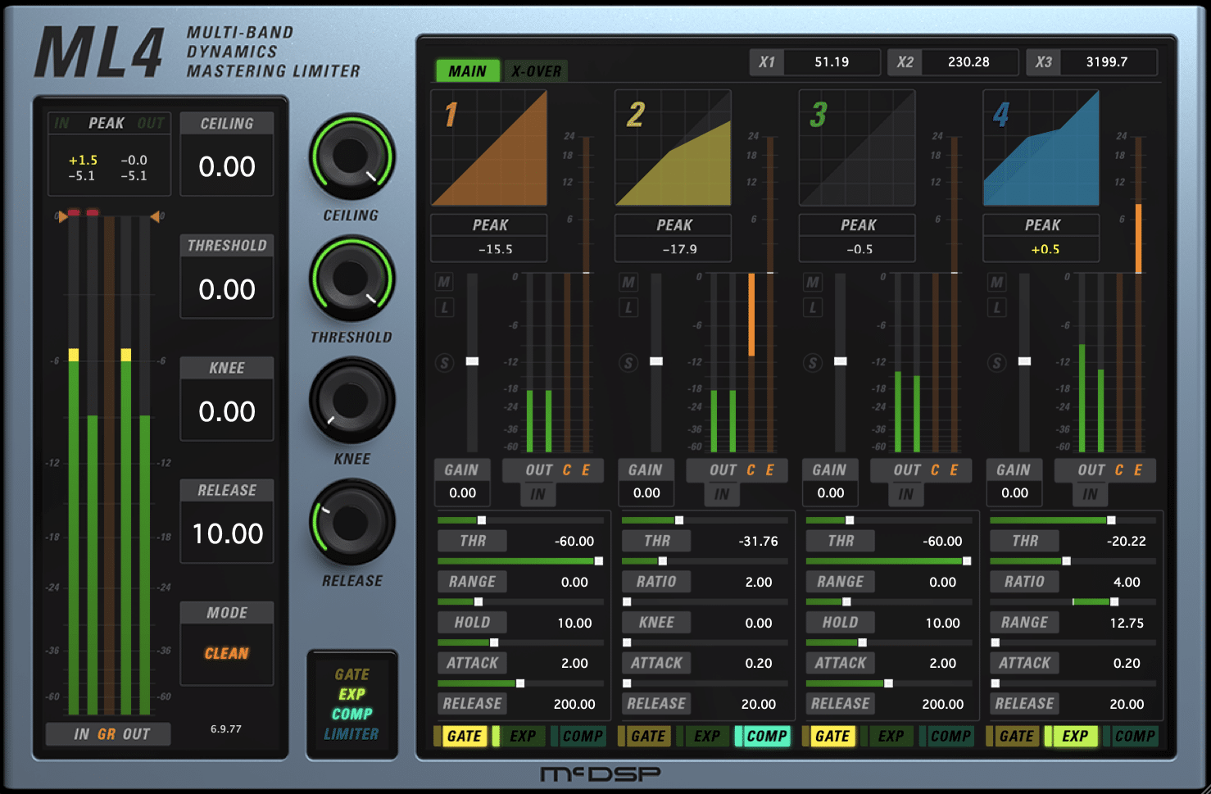Click the L button on band 3
The height and width of the screenshot is (794, 1211).
(812, 308)
